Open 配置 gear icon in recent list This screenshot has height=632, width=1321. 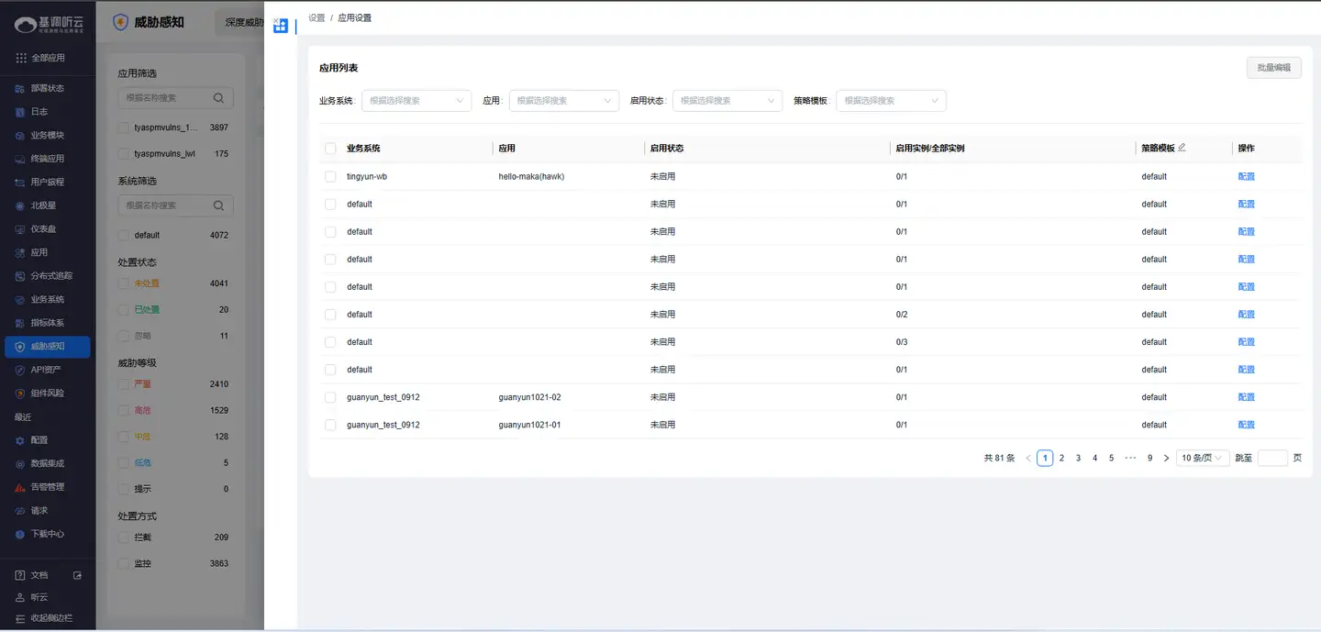click(20, 440)
